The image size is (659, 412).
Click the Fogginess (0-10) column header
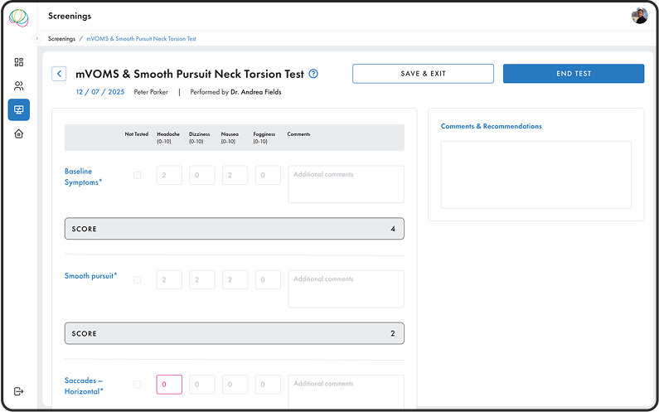pos(264,138)
